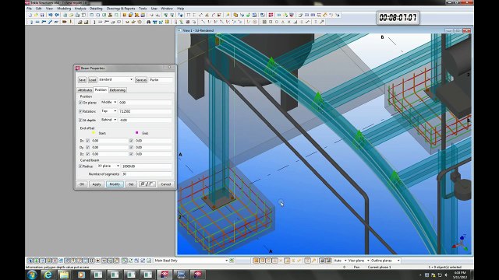Select the Create strip footing tool
This screenshot has height=280, width=499.
[86, 22]
